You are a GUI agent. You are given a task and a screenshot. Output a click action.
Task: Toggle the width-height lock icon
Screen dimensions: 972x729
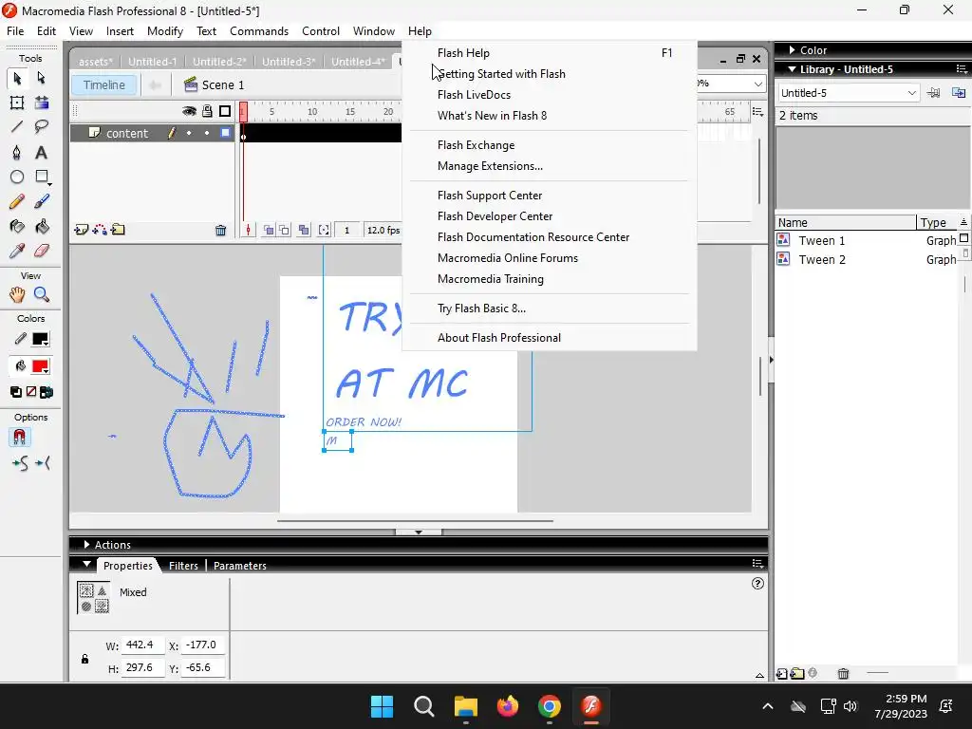tap(84, 659)
